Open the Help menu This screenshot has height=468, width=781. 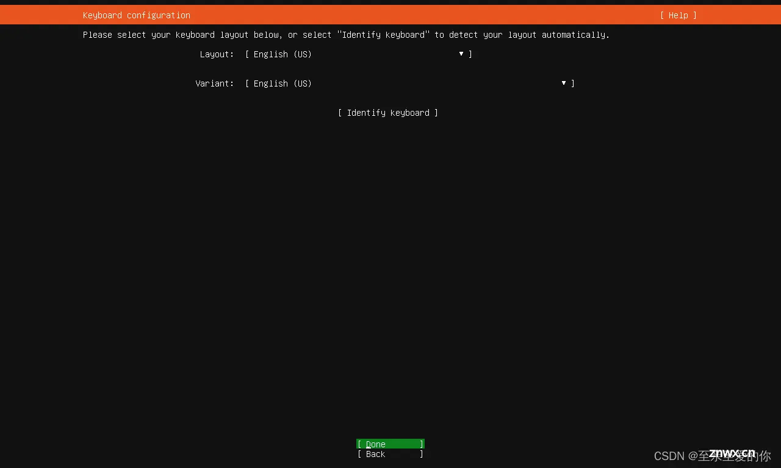(x=678, y=15)
